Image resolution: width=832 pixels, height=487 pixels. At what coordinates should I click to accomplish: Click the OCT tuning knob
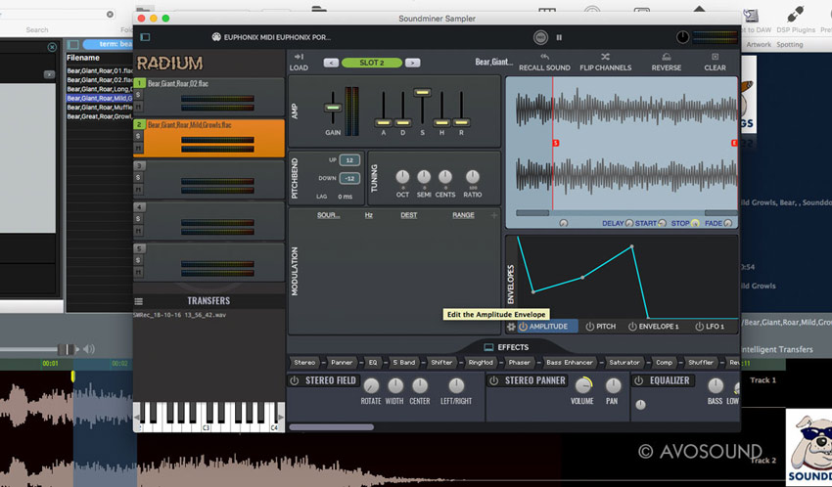point(402,176)
